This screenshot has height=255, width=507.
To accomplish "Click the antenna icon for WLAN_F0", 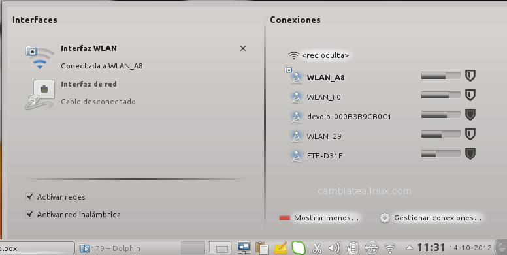I will [x=296, y=97].
